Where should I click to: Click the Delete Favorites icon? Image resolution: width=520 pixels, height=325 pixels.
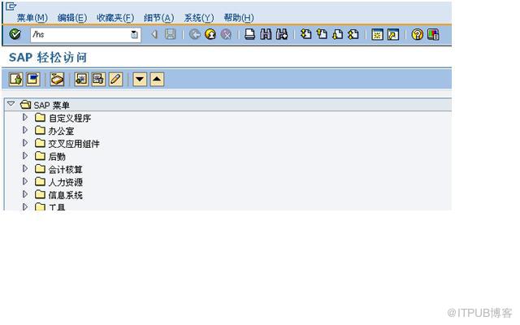tap(98, 80)
